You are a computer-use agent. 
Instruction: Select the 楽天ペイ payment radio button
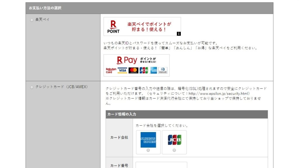click(32, 20)
